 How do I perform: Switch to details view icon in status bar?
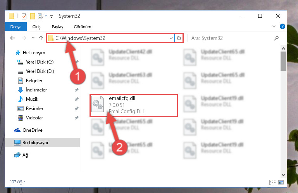tap(272, 183)
